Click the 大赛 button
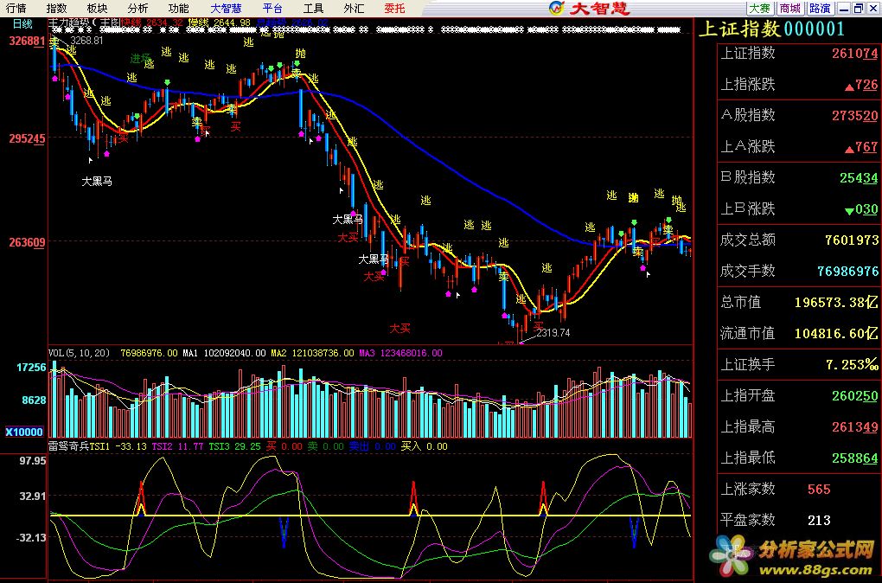 click(760, 9)
